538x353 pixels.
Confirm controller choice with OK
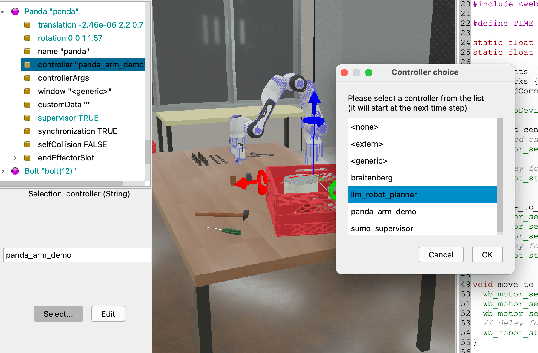[x=487, y=255]
